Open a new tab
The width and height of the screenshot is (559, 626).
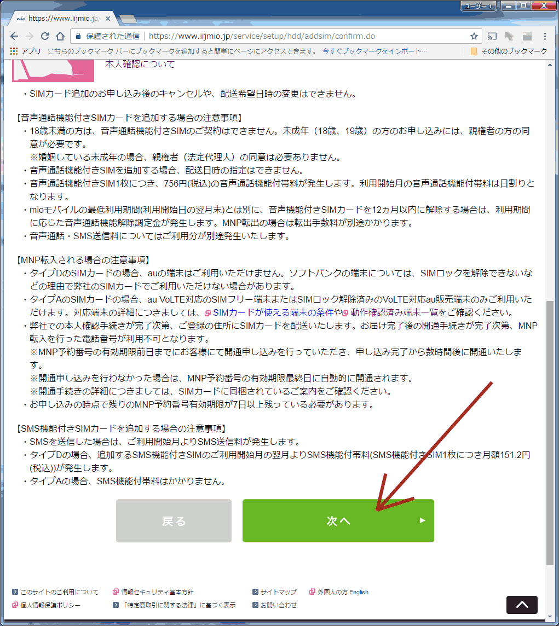(x=128, y=19)
